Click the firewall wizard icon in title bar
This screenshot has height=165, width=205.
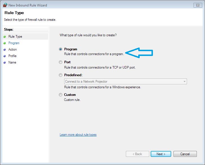(x=5, y=5)
